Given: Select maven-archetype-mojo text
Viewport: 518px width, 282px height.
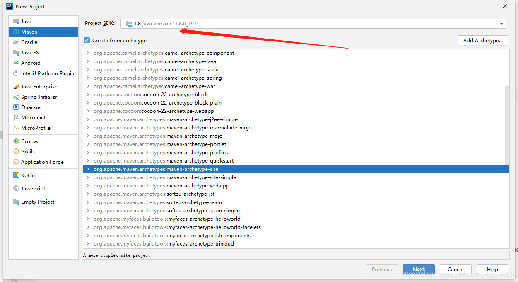Looking at the screenshot, I should click(x=194, y=136).
